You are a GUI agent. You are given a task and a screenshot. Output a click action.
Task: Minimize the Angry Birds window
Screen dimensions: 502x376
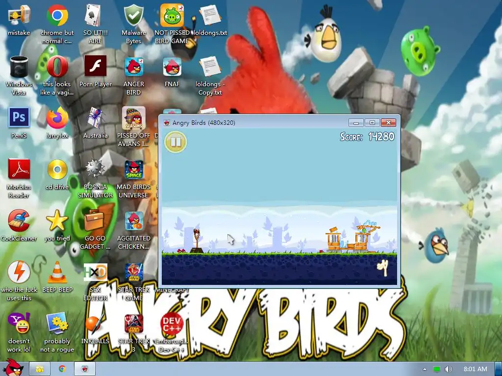pyautogui.click(x=356, y=123)
